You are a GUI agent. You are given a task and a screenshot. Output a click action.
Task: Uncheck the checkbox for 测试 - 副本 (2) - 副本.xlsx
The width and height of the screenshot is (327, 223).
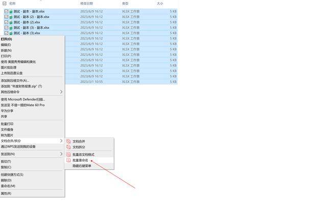point(6,17)
